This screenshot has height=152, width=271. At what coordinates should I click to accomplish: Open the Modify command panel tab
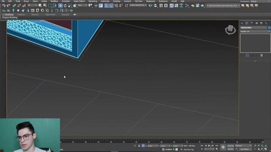point(247,23)
